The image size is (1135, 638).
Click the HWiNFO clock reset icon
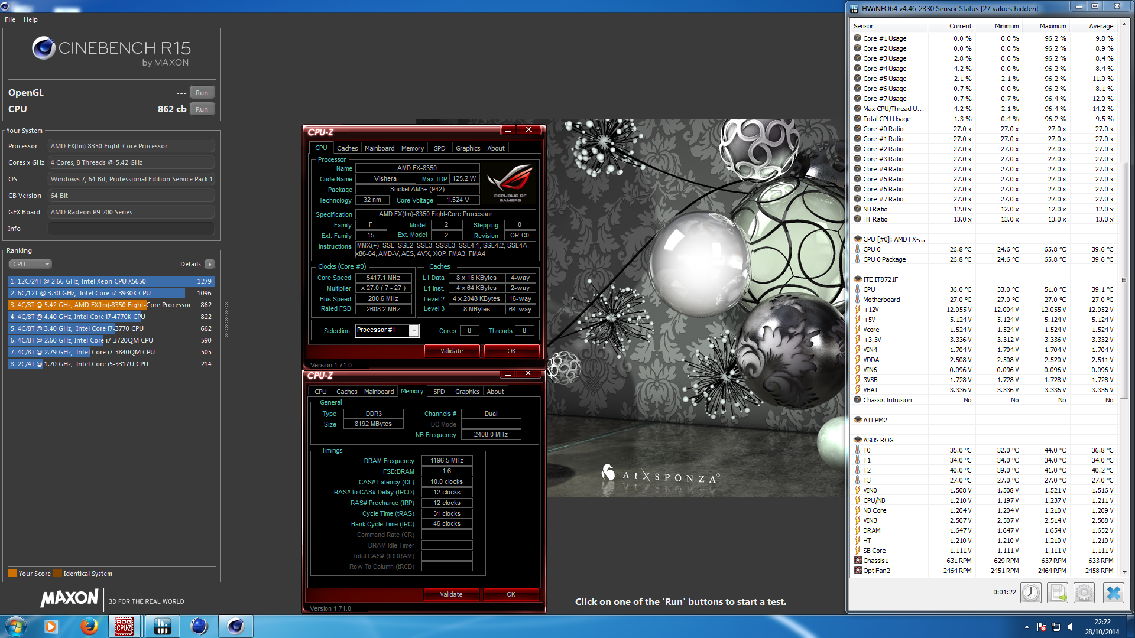pos(1030,593)
